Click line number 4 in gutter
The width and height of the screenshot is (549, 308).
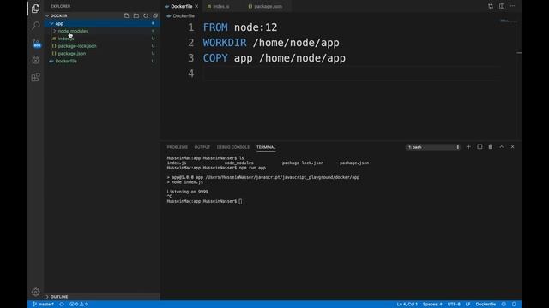click(x=190, y=74)
